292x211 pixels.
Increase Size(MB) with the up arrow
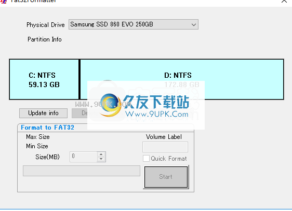pyautogui.click(x=101, y=154)
